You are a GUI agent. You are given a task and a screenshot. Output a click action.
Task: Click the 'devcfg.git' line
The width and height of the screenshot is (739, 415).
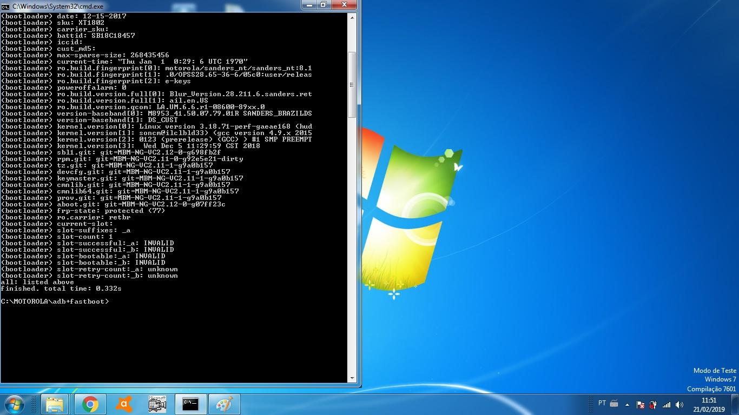pyautogui.click(x=115, y=172)
